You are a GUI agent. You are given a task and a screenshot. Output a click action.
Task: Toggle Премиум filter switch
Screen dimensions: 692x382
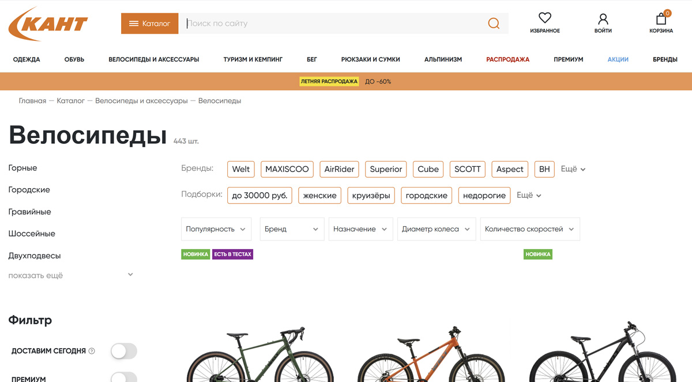124,377
